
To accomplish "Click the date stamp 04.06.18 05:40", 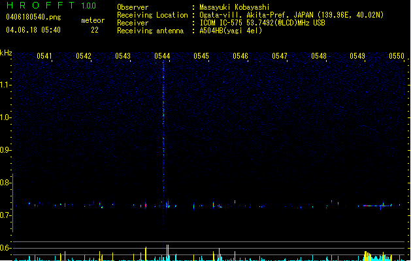I will coord(33,30).
